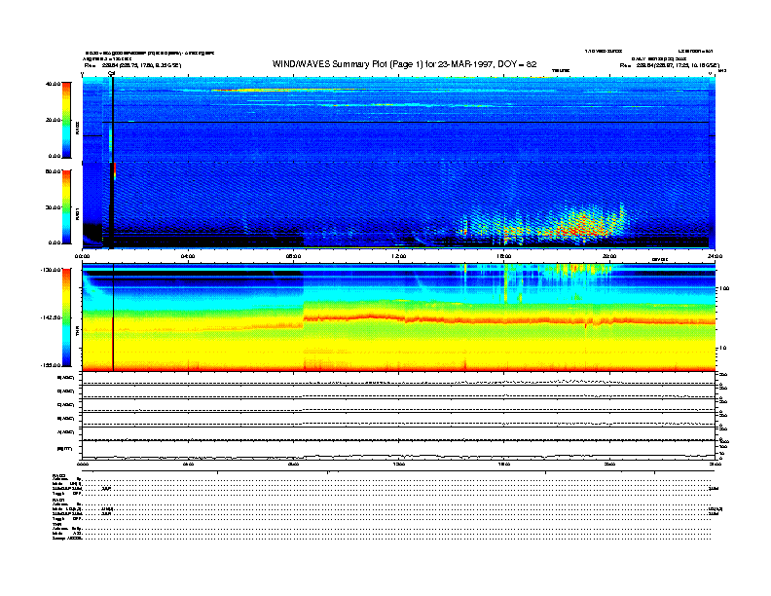The image size is (771, 596).
Task: Click the 04:00 time label under RAD1 spectrogram
Action: [x=188, y=256]
